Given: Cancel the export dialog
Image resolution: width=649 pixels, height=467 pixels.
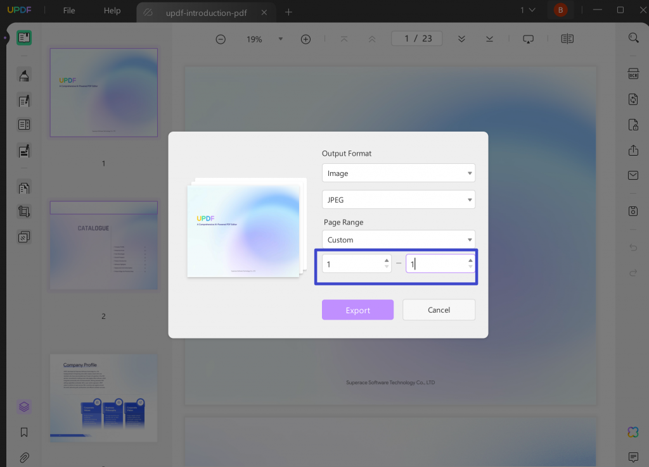Looking at the screenshot, I should point(439,309).
